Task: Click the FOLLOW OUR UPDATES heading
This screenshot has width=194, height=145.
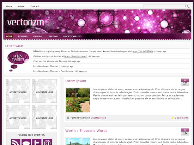Action: click(x=31, y=135)
